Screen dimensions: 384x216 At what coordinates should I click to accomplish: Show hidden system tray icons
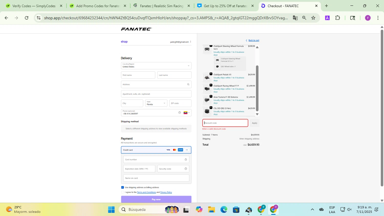coord(312,210)
